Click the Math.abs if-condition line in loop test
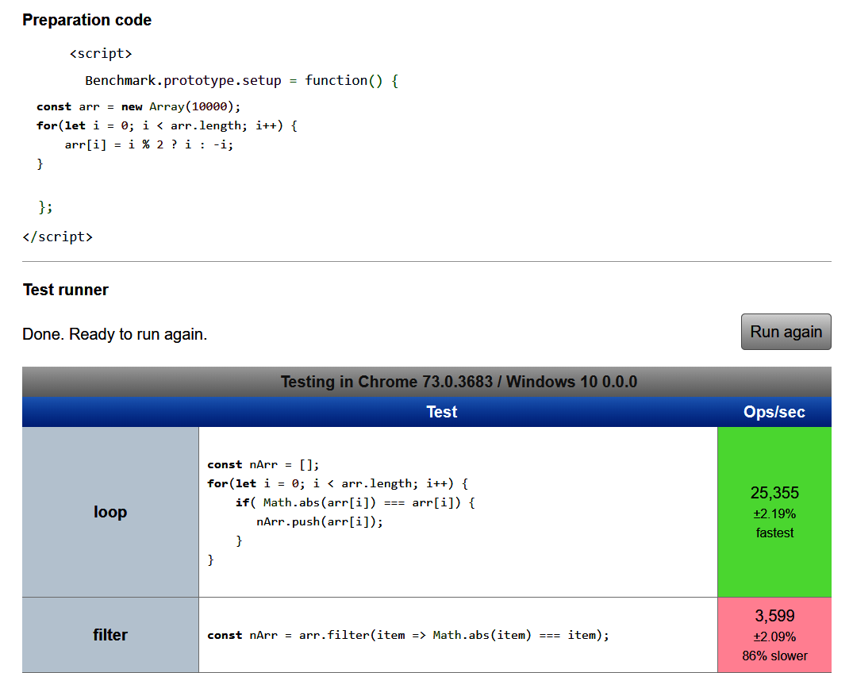The height and width of the screenshot is (673, 853). point(355,502)
